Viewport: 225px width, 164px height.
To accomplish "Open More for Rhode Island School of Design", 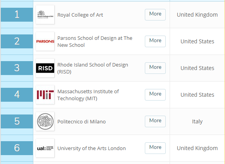I will pos(155,68).
